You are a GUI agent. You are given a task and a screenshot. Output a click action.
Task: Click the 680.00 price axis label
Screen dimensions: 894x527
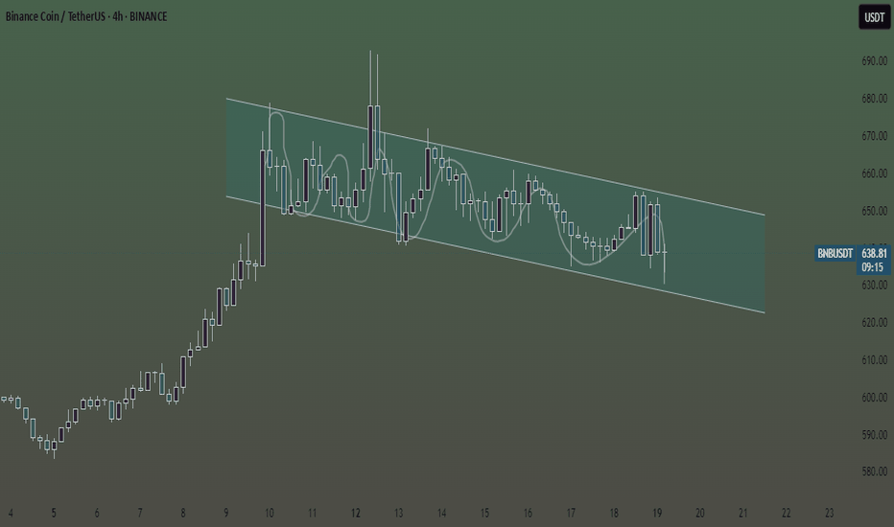point(874,99)
